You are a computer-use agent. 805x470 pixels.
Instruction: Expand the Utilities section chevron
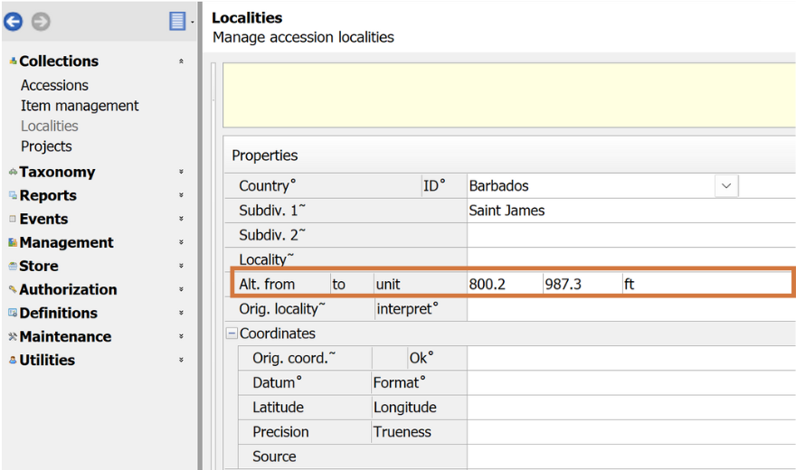tap(181, 360)
